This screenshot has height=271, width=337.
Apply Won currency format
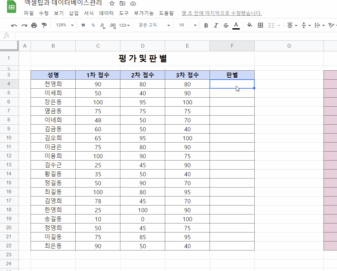(83, 25)
